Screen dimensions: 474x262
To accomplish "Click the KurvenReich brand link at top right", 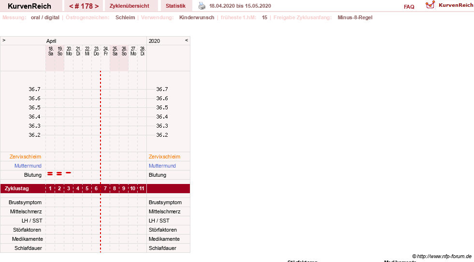I will [x=456, y=5].
